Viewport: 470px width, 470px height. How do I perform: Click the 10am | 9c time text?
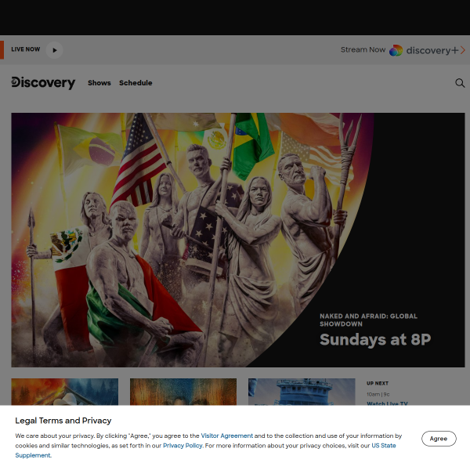pos(378,394)
